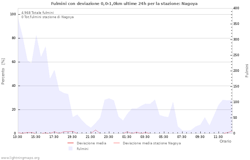Click the pink Nagoya station legend line
Image resolution: width=250 pixels, height=160 pixels.
116,143
